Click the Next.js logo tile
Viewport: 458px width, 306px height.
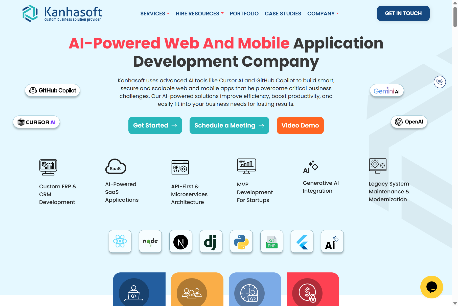[x=181, y=241]
